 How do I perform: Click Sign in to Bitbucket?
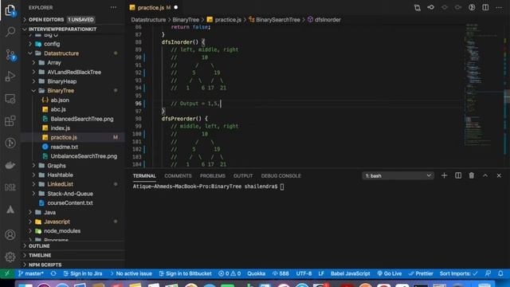click(185, 273)
